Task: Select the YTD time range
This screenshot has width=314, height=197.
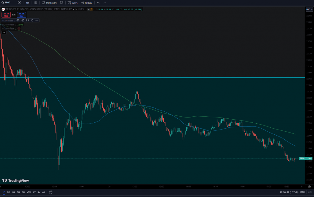Action: [x=29, y=192]
